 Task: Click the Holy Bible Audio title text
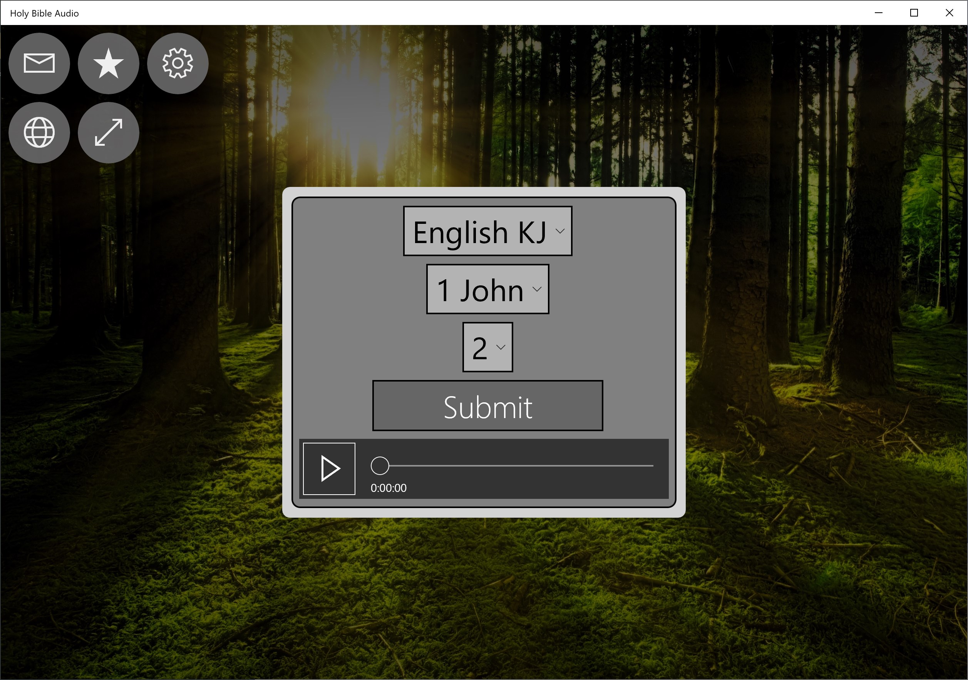pos(44,13)
